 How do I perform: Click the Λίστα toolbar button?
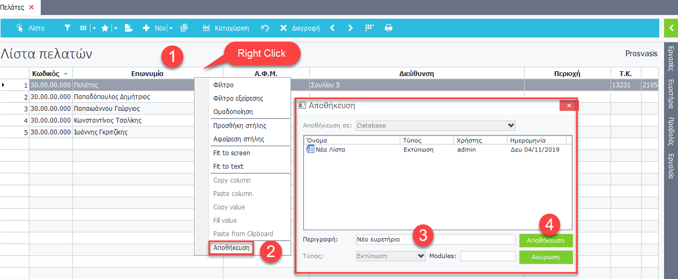coord(30,28)
